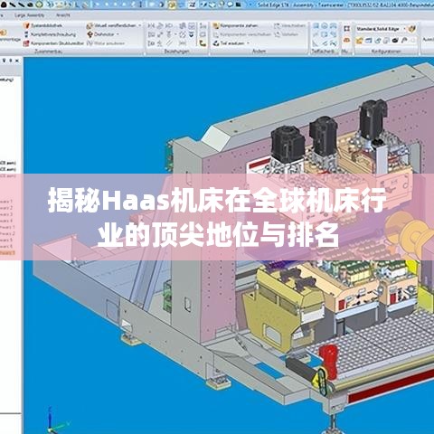Toggle the PathFinder panel auto-hide pin
The image size is (434, 434).
pos(10,61)
